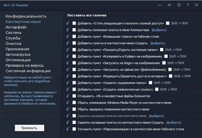Click the question mark help icon
Viewport: 202px width, 138px height.
coord(188,5)
